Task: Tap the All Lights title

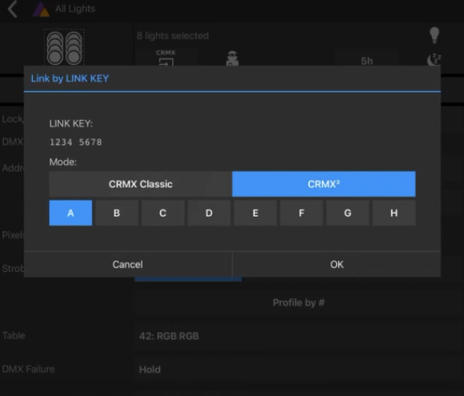Action: tap(75, 9)
